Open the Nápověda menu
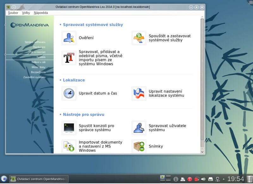The height and width of the screenshot is (184, 253). point(41,13)
